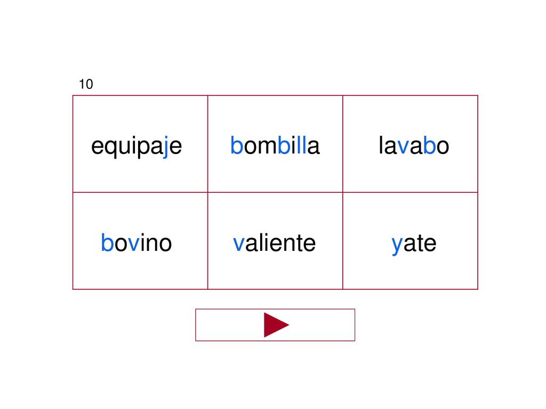546x409 pixels.
Task: Select the word card 'equipaje'
Action: (x=140, y=144)
